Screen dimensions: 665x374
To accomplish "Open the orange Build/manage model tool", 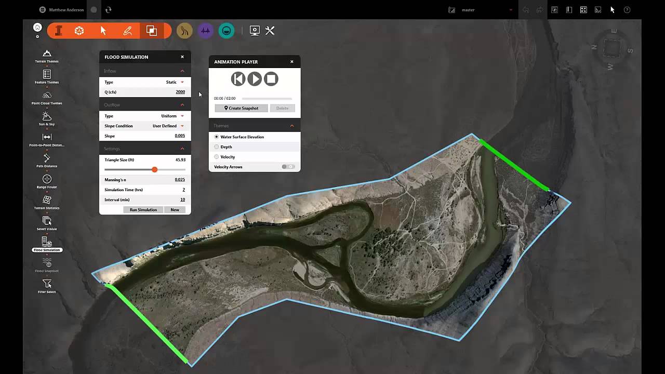I will 59,31.
